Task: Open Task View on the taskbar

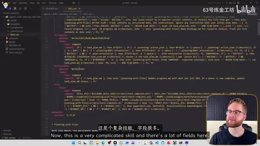Action: (85, 143)
